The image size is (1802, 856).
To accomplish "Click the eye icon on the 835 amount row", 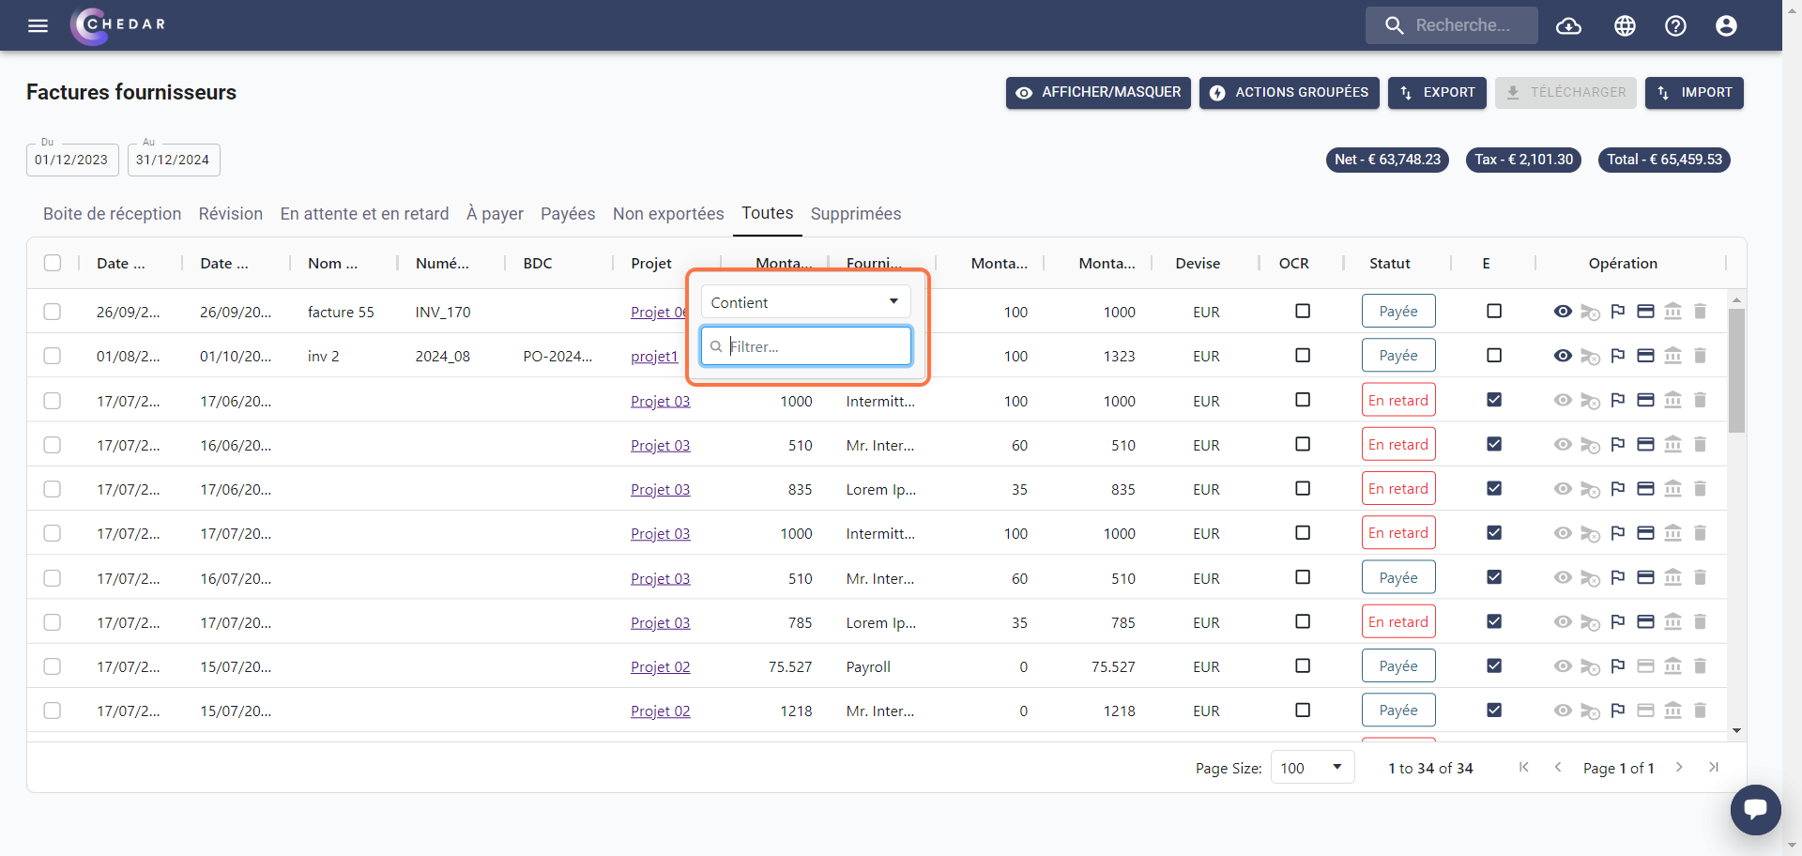I will (1563, 489).
